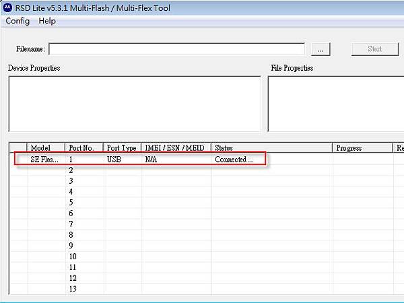The width and height of the screenshot is (404, 303).
Task: Click the Status column header
Action: click(272, 147)
